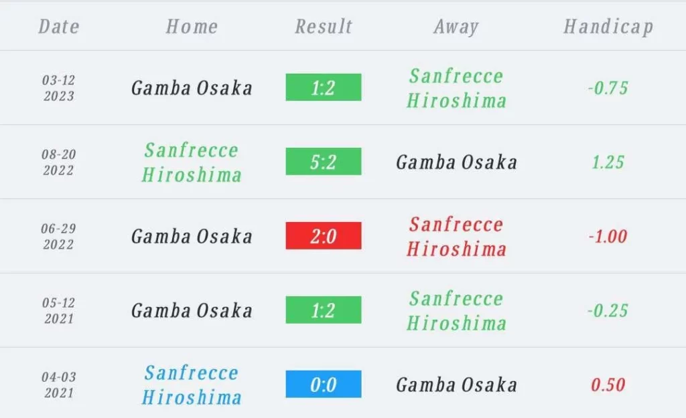Image resolution: width=686 pixels, height=418 pixels.
Task: Open the red 2:0 result badge
Action: (x=324, y=236)
